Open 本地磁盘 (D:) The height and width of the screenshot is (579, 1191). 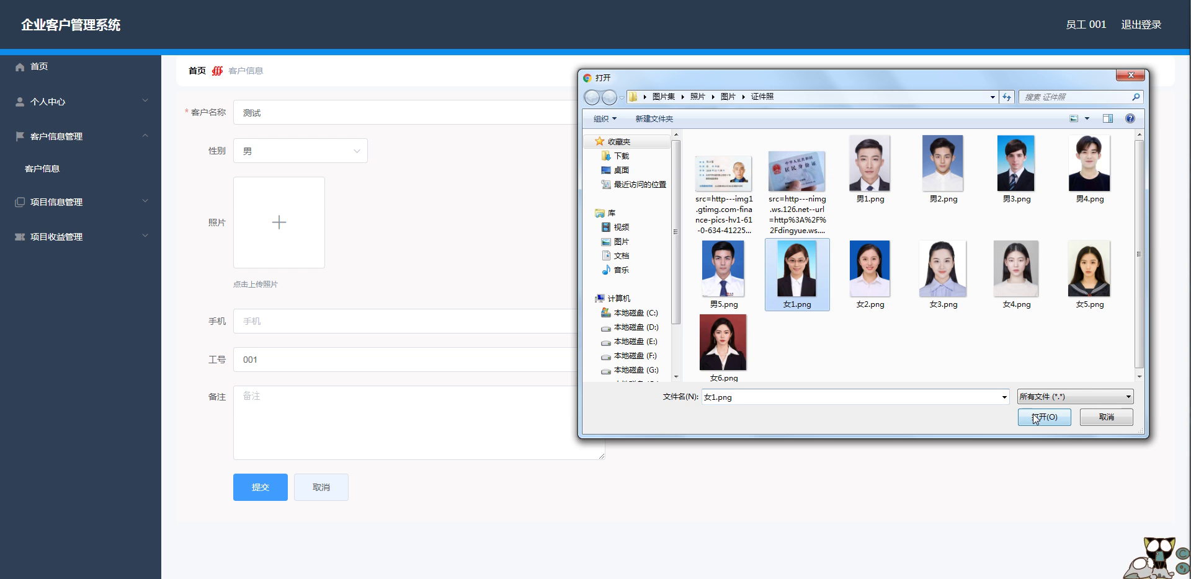tap(636, 327)
